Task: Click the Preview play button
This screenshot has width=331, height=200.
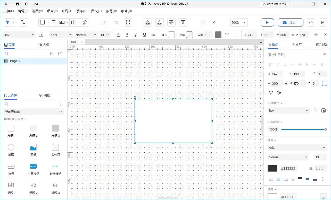Action: 267,22
